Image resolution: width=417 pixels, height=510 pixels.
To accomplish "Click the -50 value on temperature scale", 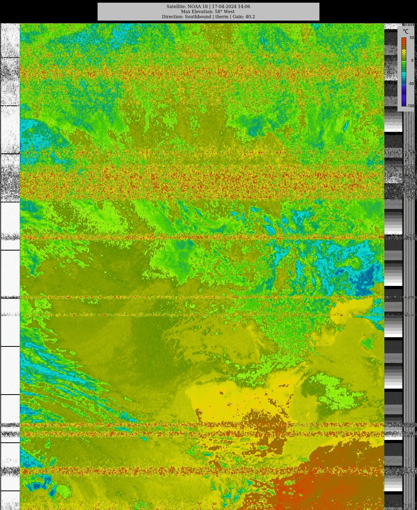I will [x=411, y=83].
